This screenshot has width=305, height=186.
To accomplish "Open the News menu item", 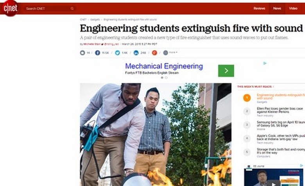I will click(x=277, y=8).
